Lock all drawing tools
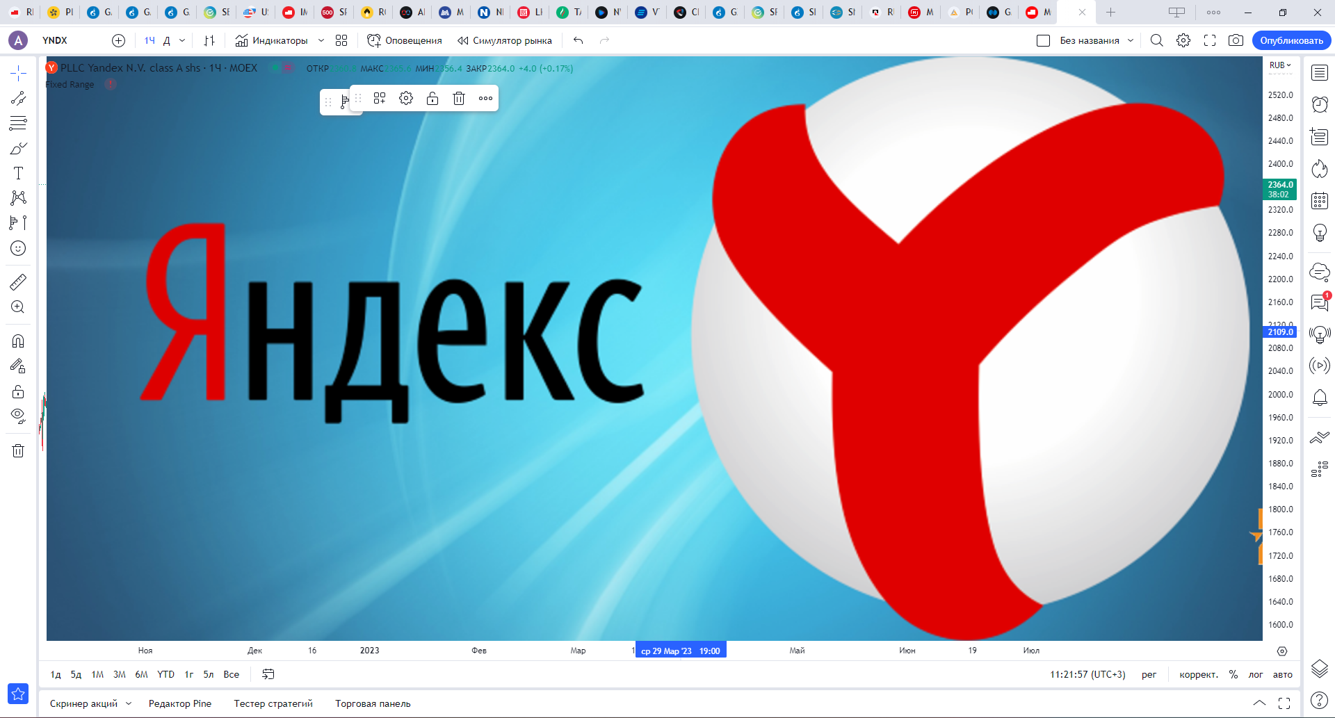The height and width of the screenshot is (718, 1335). 18,391
